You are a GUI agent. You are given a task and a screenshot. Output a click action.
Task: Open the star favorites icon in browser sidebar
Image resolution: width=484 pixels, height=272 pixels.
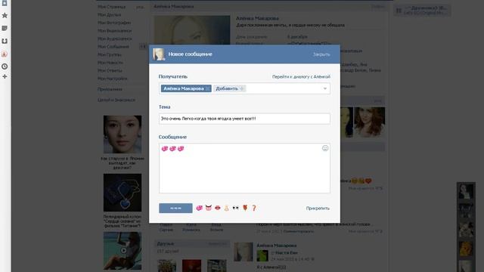point(5,15)
